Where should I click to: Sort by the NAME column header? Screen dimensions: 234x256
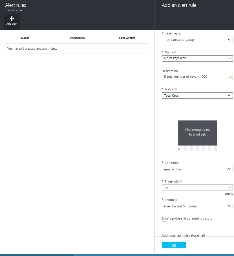click(x=25, y=38)
